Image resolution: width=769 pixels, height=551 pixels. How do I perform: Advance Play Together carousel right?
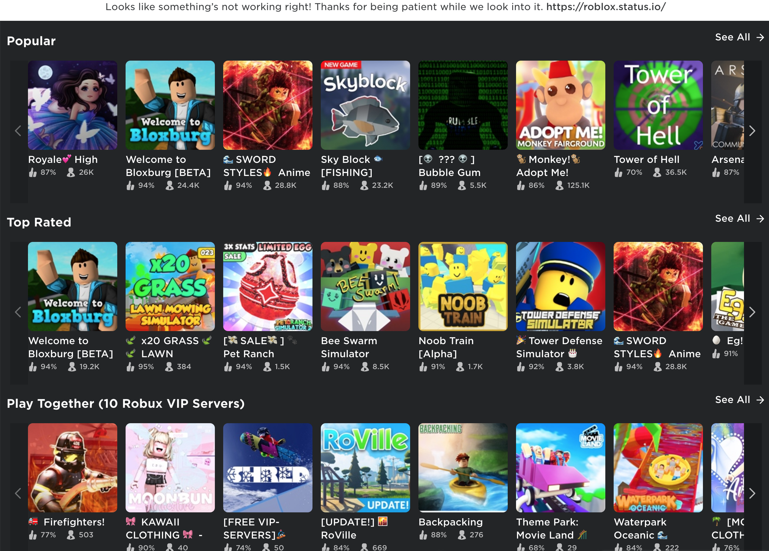752,493
